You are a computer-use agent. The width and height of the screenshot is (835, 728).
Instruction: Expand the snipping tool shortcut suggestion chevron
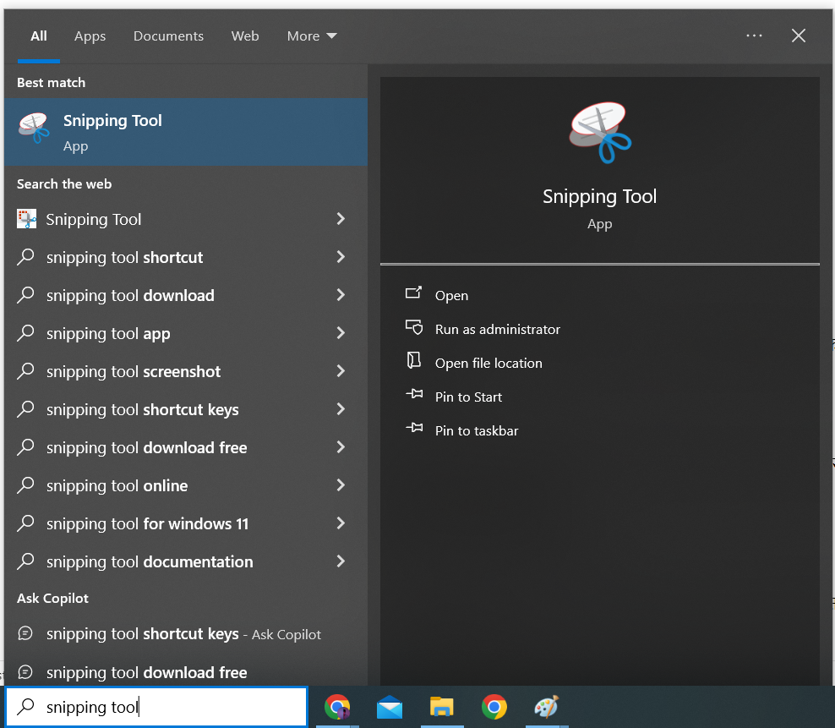tap(341, 257)
